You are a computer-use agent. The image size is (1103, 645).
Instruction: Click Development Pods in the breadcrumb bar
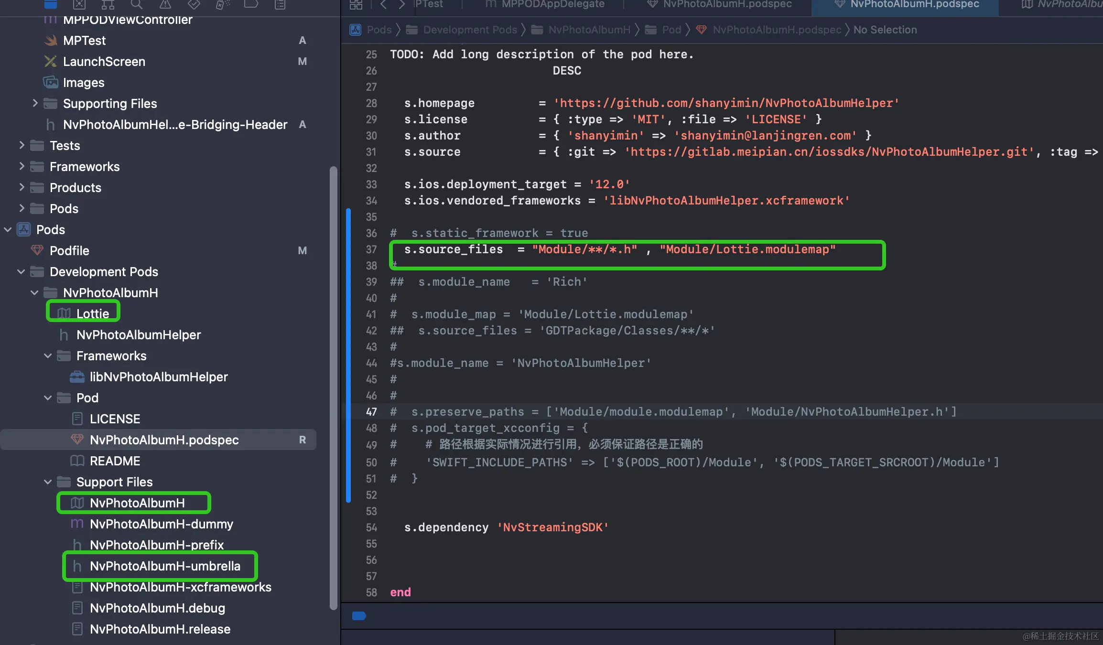[x=470, y=30]
